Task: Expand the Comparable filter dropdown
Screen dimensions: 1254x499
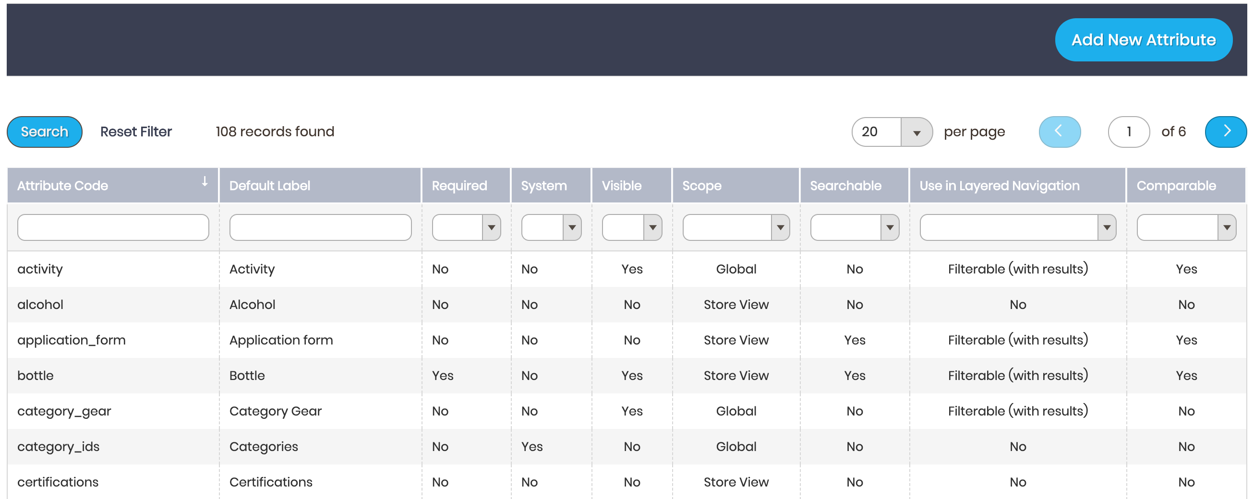Action: (1226, 227)
